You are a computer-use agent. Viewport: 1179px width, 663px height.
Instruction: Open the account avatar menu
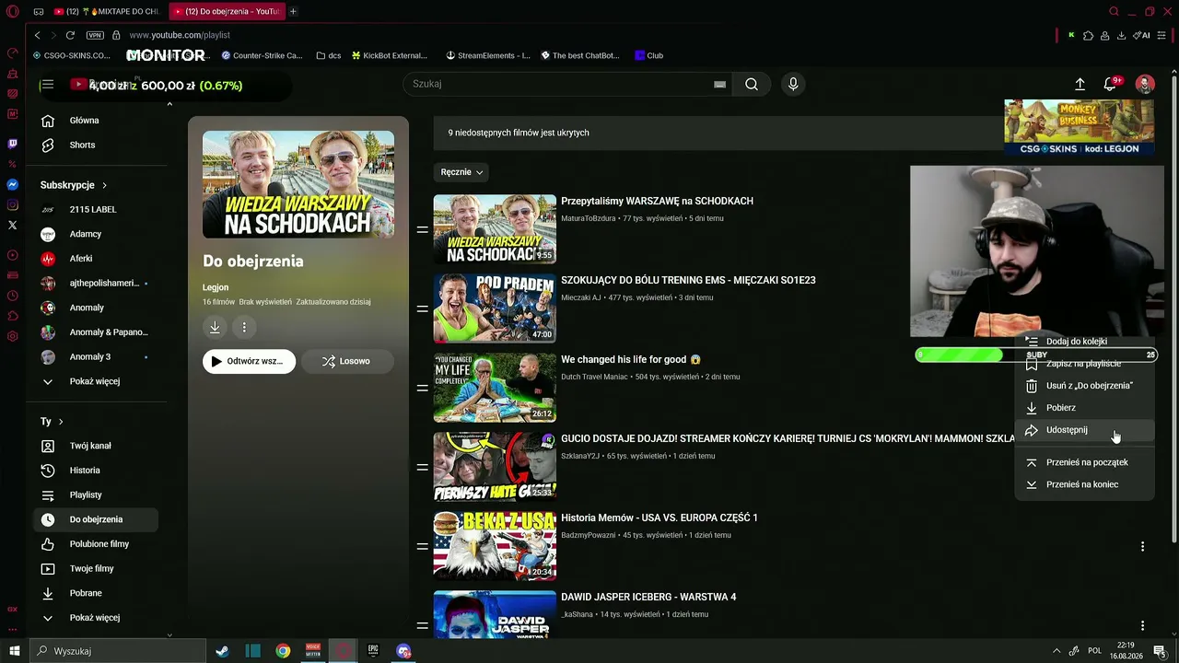tap(1145, 84)
